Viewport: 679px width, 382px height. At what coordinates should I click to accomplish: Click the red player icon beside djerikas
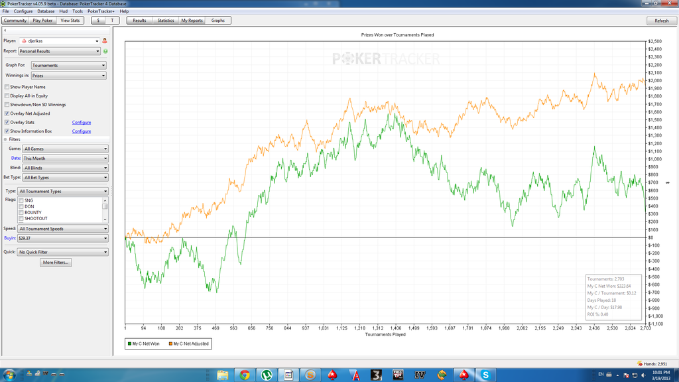point(105,41)
